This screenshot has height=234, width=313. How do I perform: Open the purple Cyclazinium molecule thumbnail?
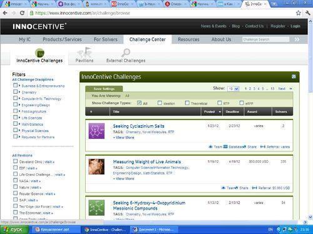click(96, 131)
